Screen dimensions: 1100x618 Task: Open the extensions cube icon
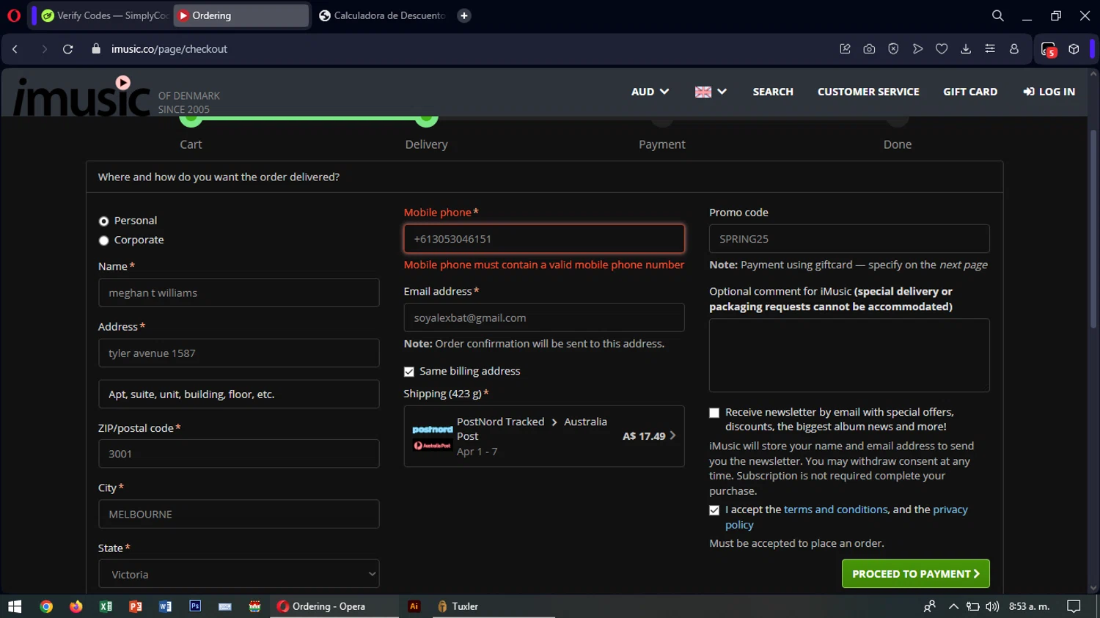tap(1074, 49)
